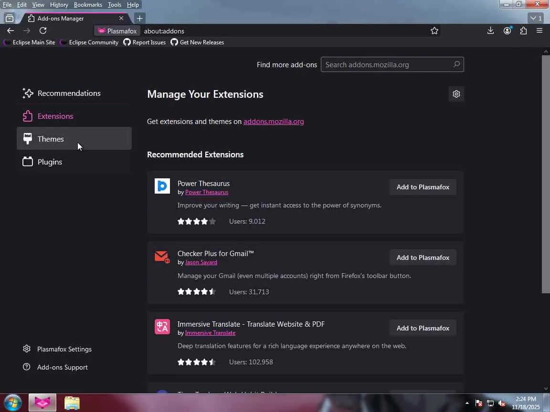
Task: Go back using the back arrow
Action: (x=11, y=31)
